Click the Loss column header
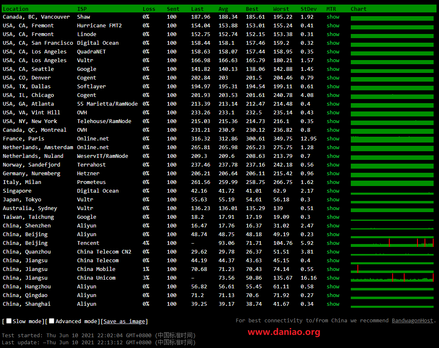439x348 pixels. [149, 9]
